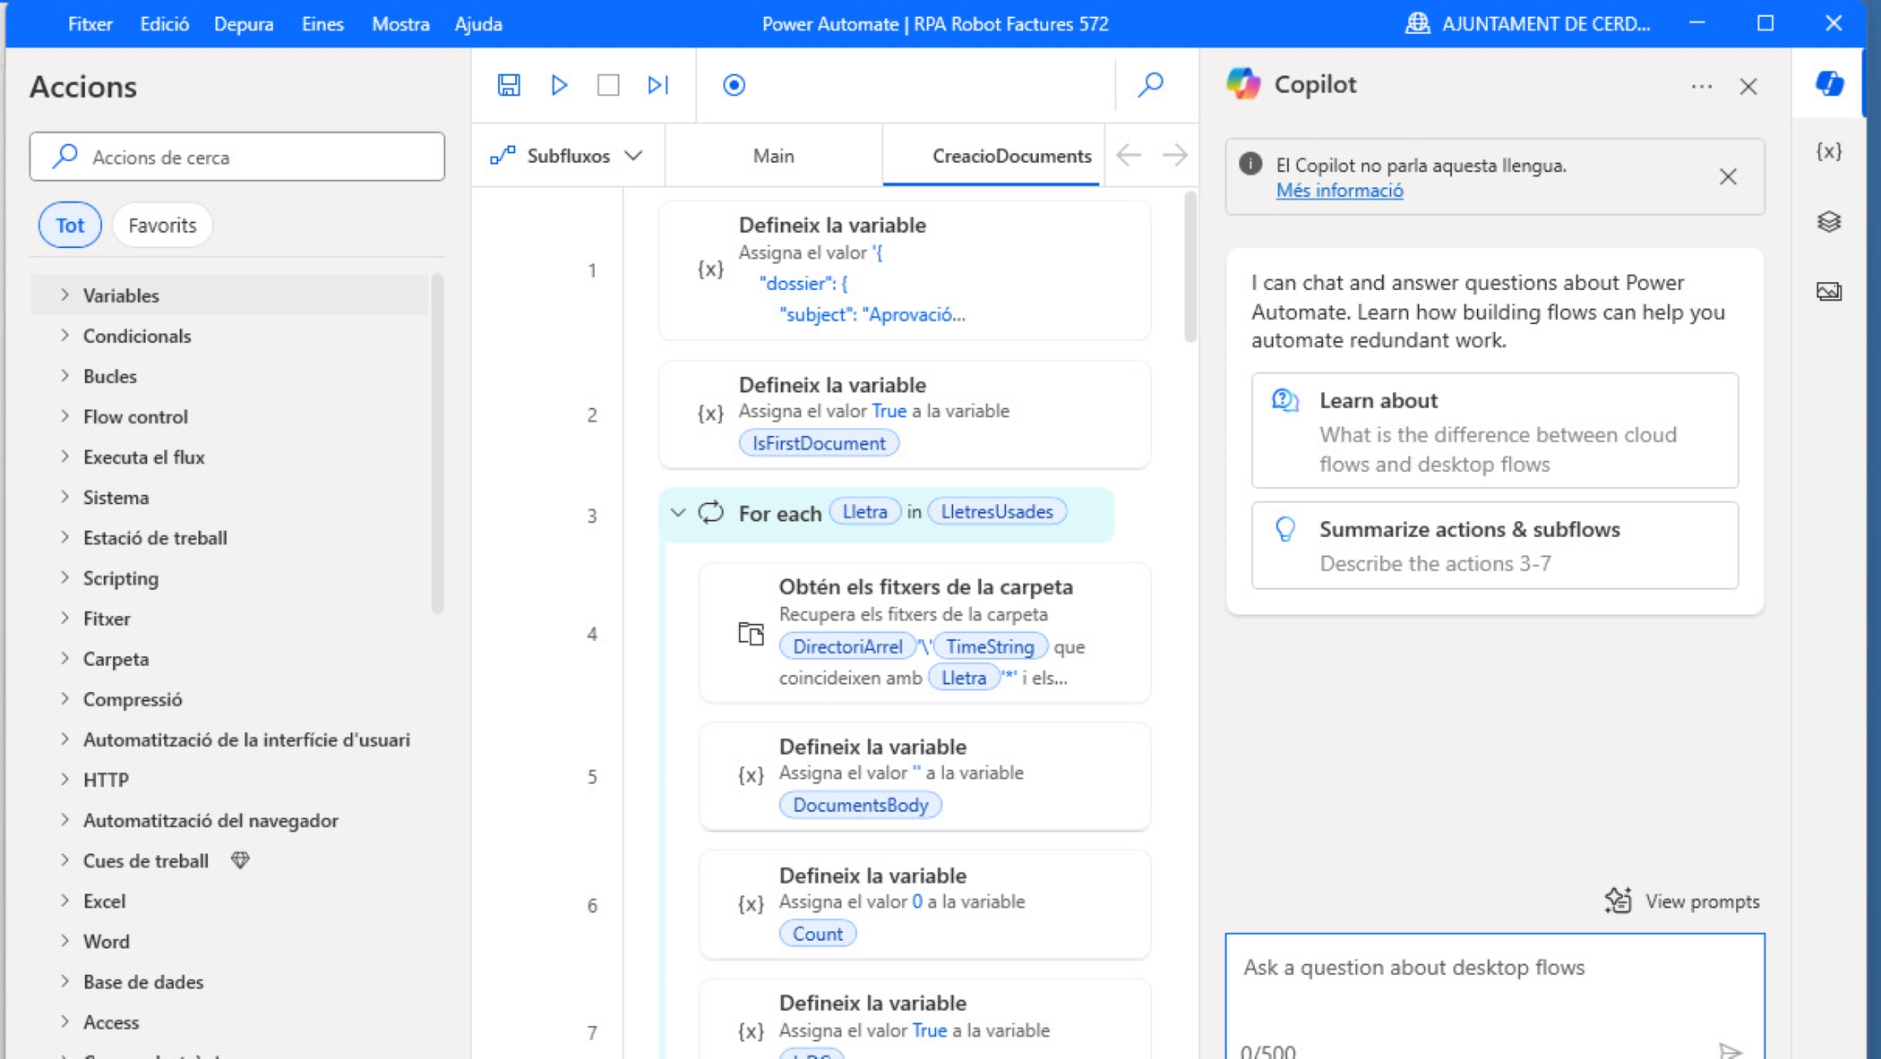Start the recorder icon

(x=734, y=85)
